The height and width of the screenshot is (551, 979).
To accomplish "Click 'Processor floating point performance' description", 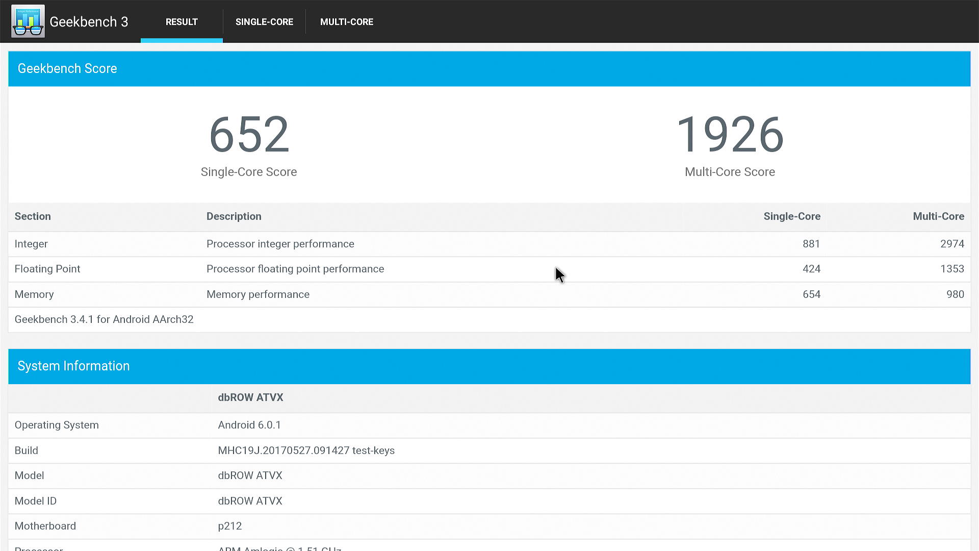I will click(x=295, y=269).
